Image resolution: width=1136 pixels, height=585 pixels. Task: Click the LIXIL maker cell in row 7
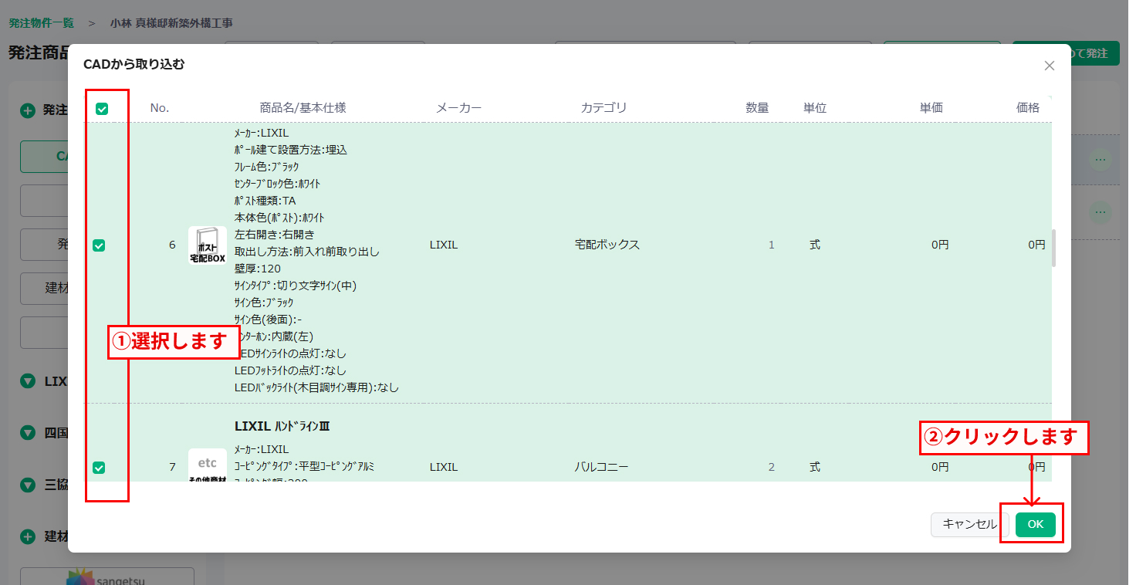point(444,467)
